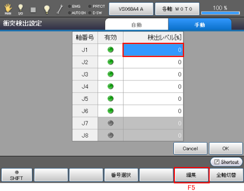Viewport: 244px width, 191px height.
Task: Switch to the 自動 tab
Action: pyautogui.click(x=137, y=24)
